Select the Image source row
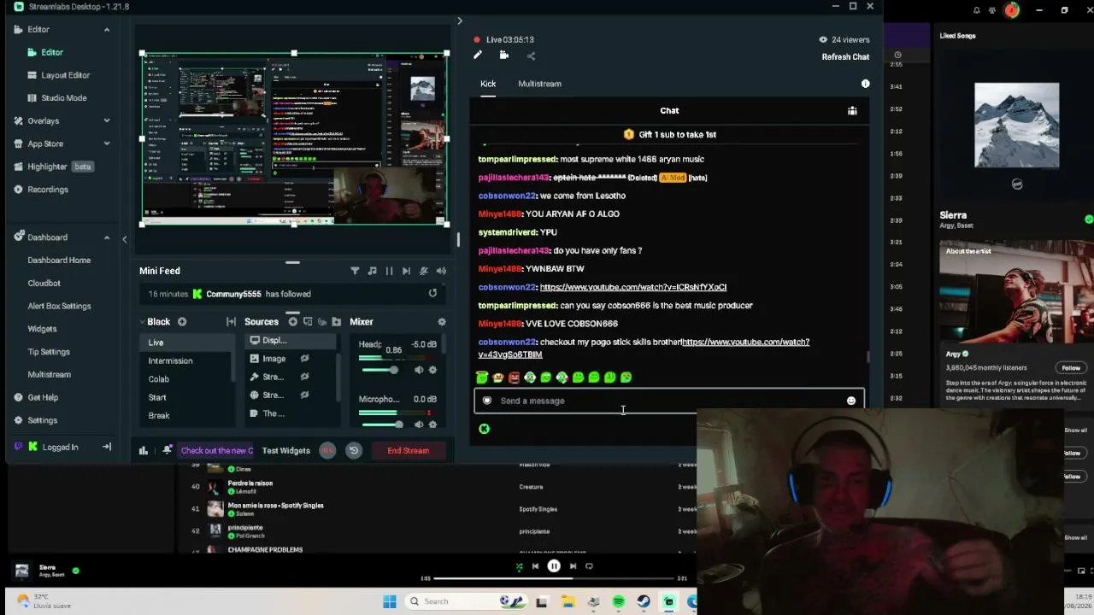Viewport: 1094px width, 615px height. pyautogui.click(x=291, y=359)
